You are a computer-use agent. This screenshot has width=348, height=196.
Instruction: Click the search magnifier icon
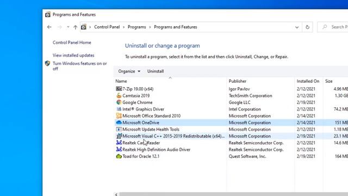click(325, 27)
